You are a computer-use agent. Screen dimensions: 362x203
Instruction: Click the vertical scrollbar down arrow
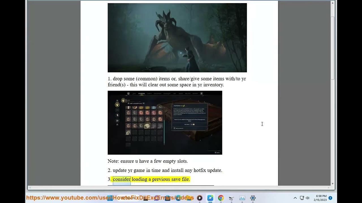333,184
